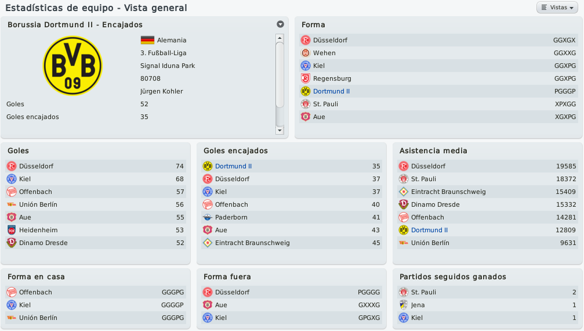Open the Vistas dropdown menu
This screenshot has height=331, width=584.
(x=557, y=8)
